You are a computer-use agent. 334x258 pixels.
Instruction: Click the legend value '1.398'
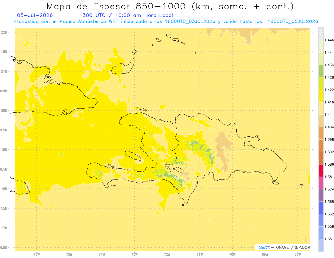tap(330, 139)
